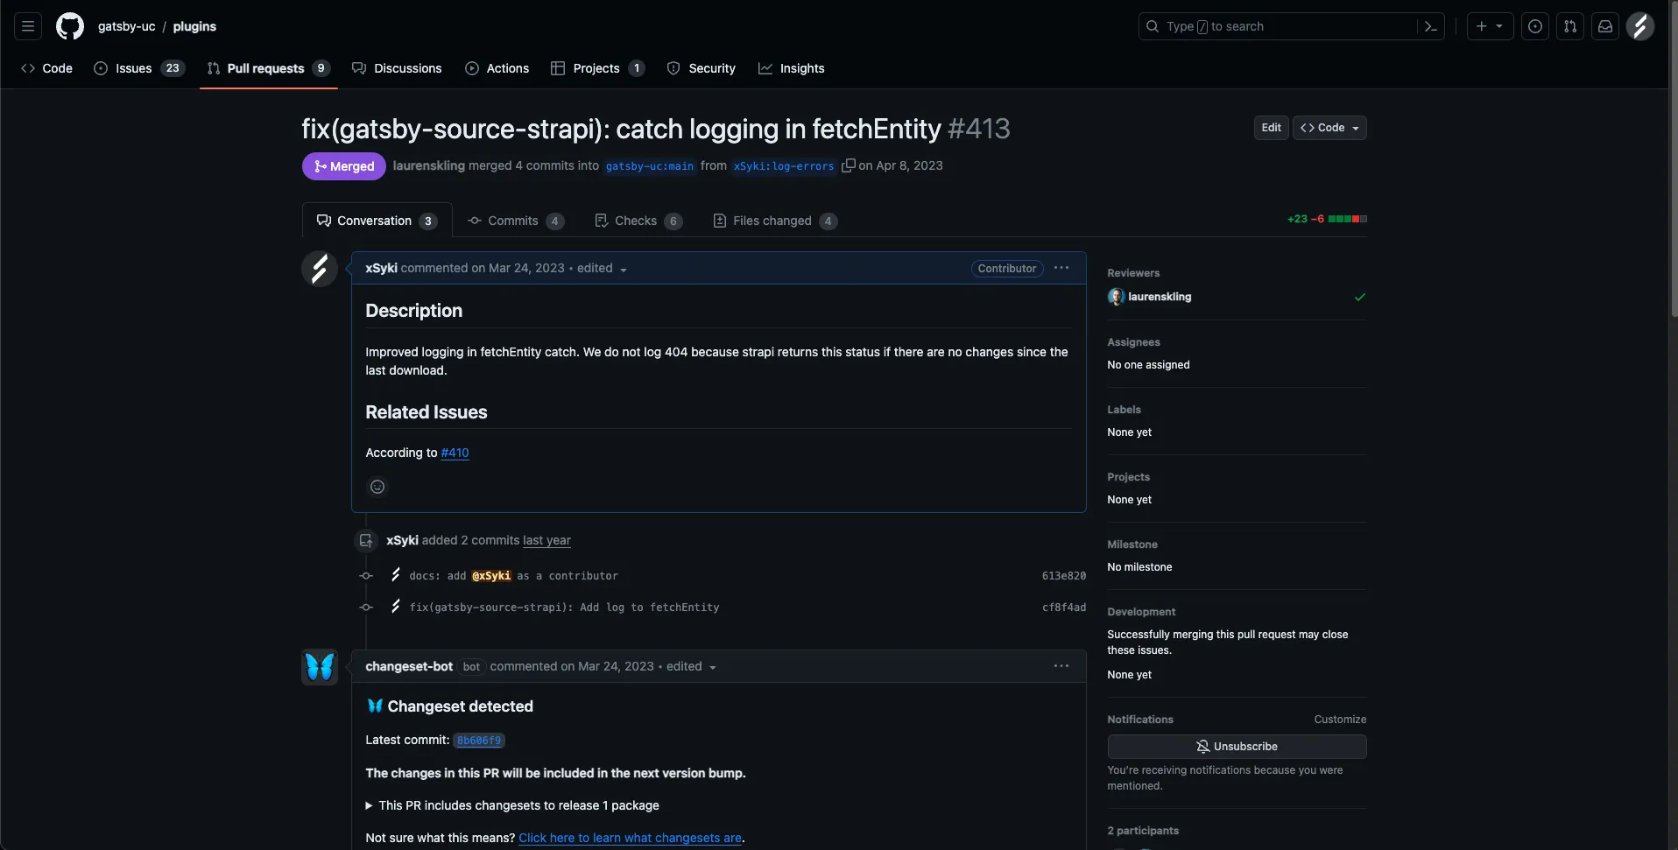This screenshot has height=850, width=1678.
Task: Open the three-dot menu on changeset-bot's comment
Action: click(x=1061, y=666)
